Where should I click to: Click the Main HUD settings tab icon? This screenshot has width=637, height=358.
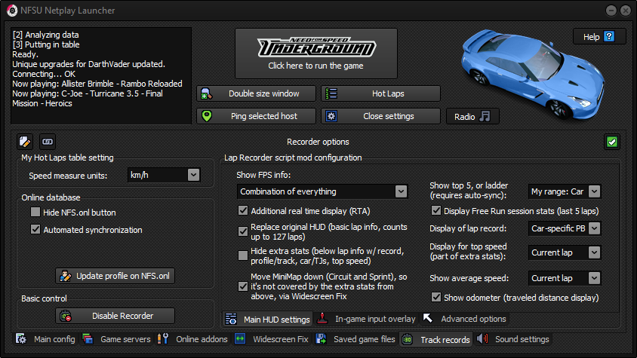pos(231,319)
